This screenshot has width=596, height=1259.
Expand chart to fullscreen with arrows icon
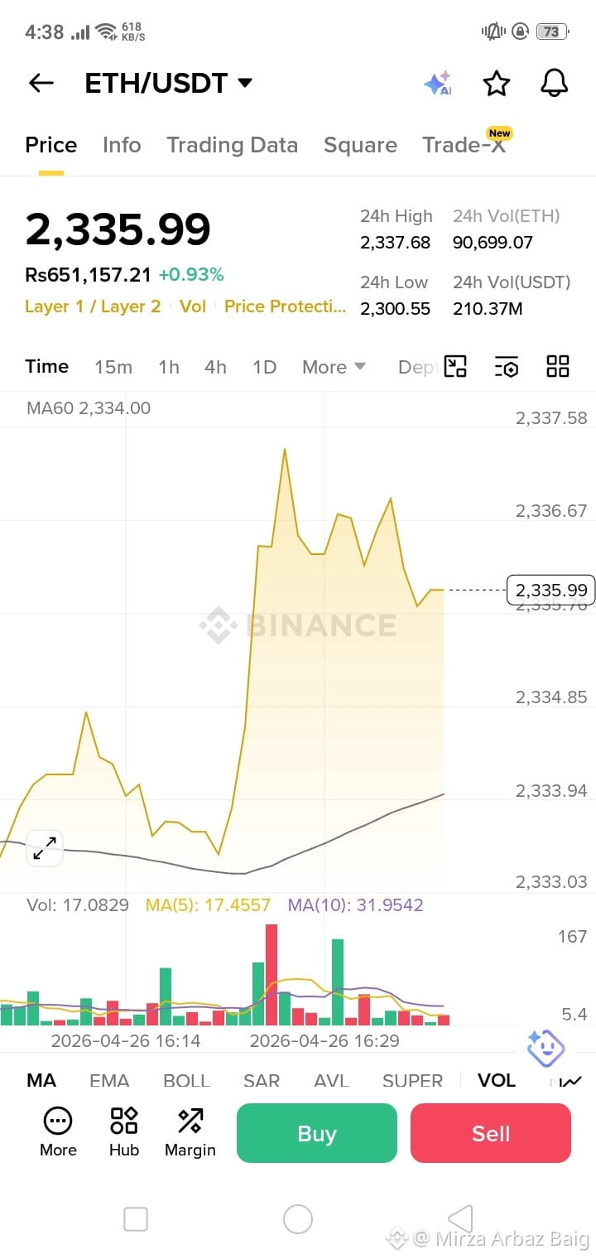[45, 847]
